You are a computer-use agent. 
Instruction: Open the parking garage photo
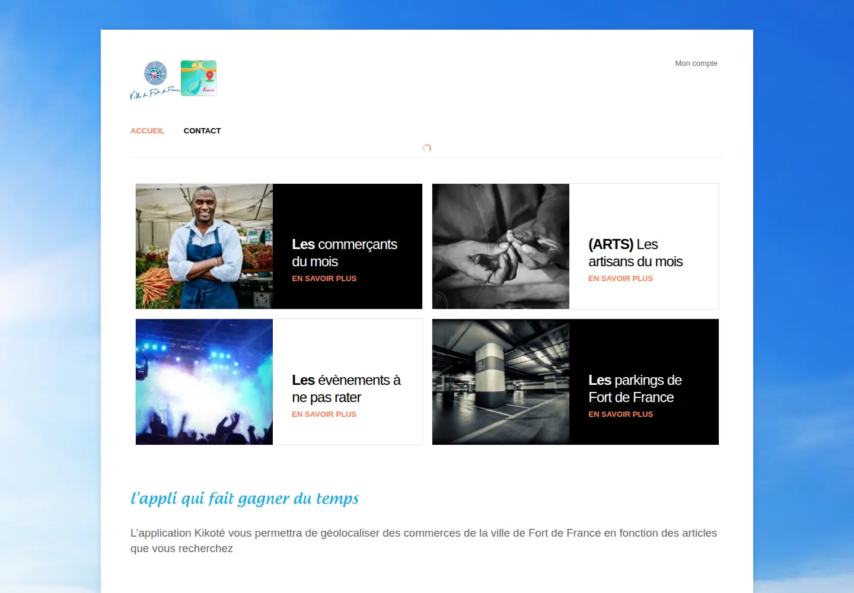point(501,382)
